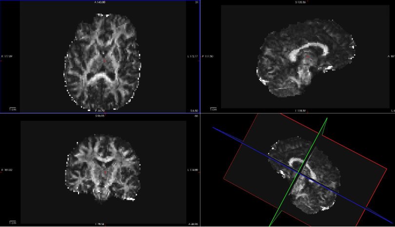Viewport: 395px width, 227px height.
Task: Select the axial brain slice image
Action: (x=103, y=62)
